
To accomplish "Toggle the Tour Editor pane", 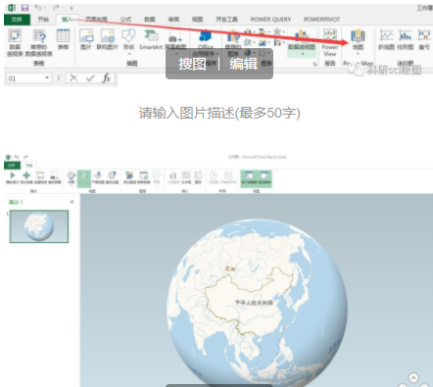I will 249,178.
